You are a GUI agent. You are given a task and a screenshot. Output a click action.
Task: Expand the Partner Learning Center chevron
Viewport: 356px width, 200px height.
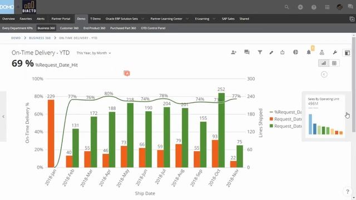tap(187, 19)
